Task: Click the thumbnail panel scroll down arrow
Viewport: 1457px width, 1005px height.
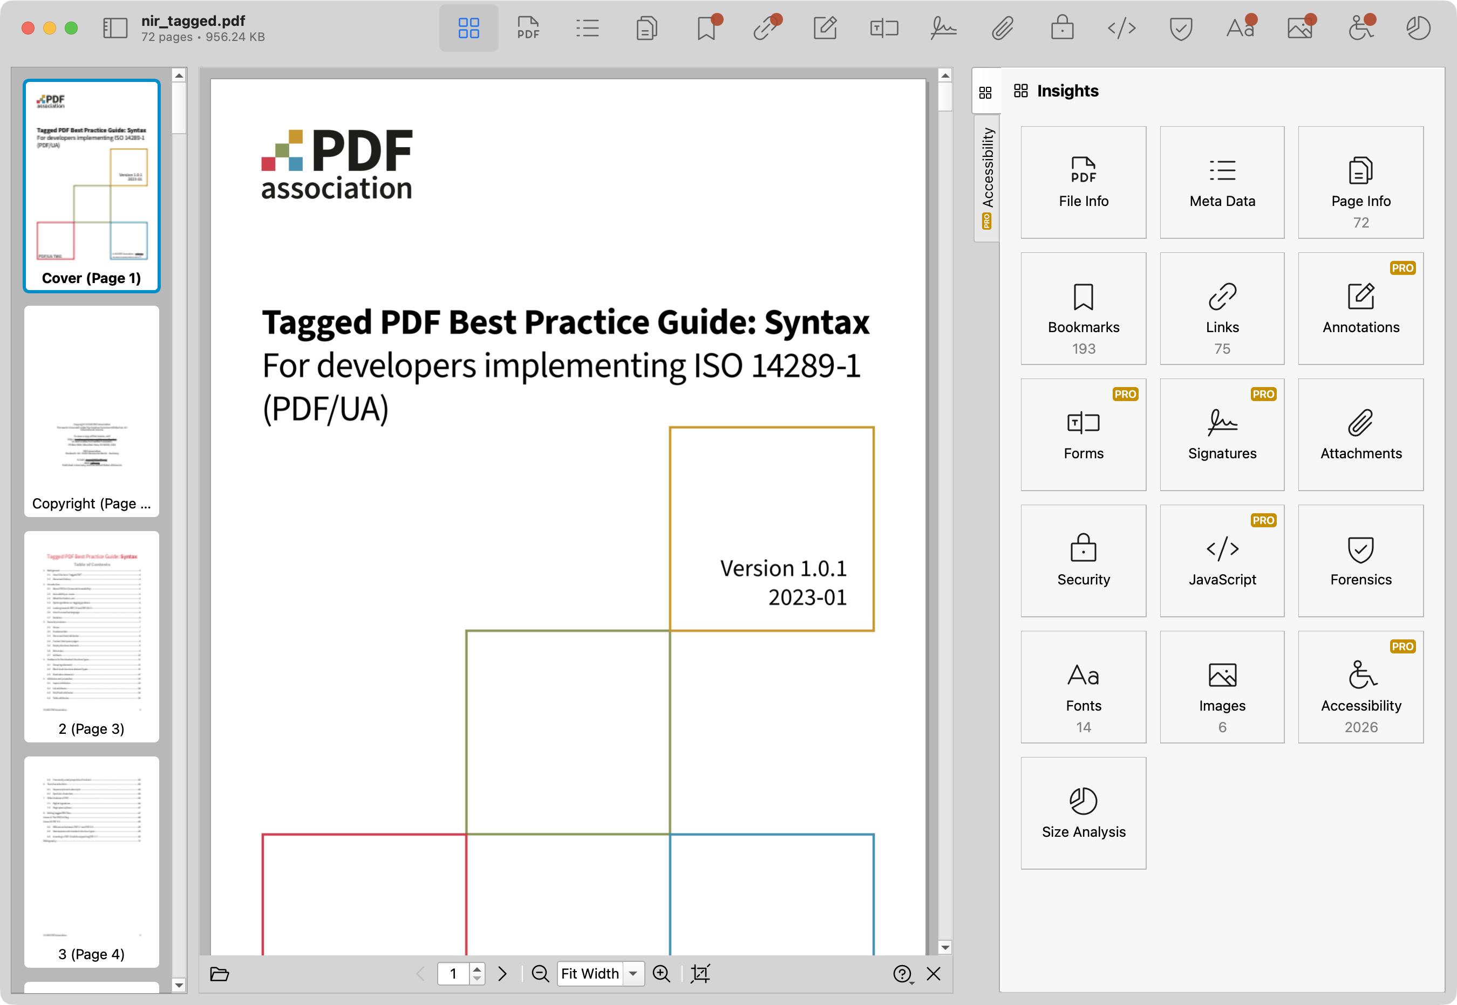Action: point(179,985)
